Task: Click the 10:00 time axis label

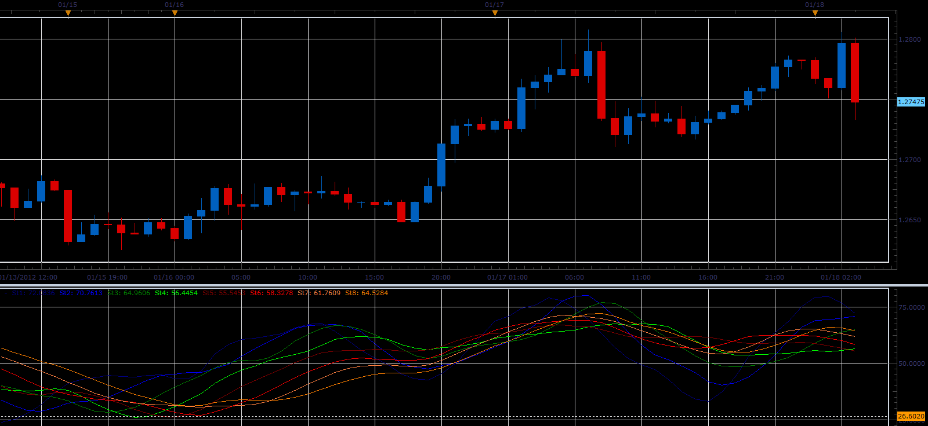Action: tap(308, 277)
